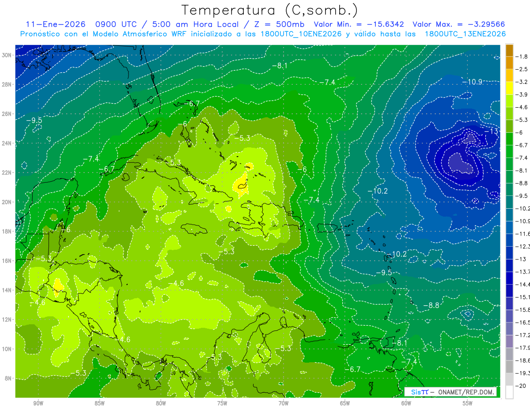Click the legend value "-17.2"
The width and height of the screenshot is (530, 409).
[x=522, y=335]
